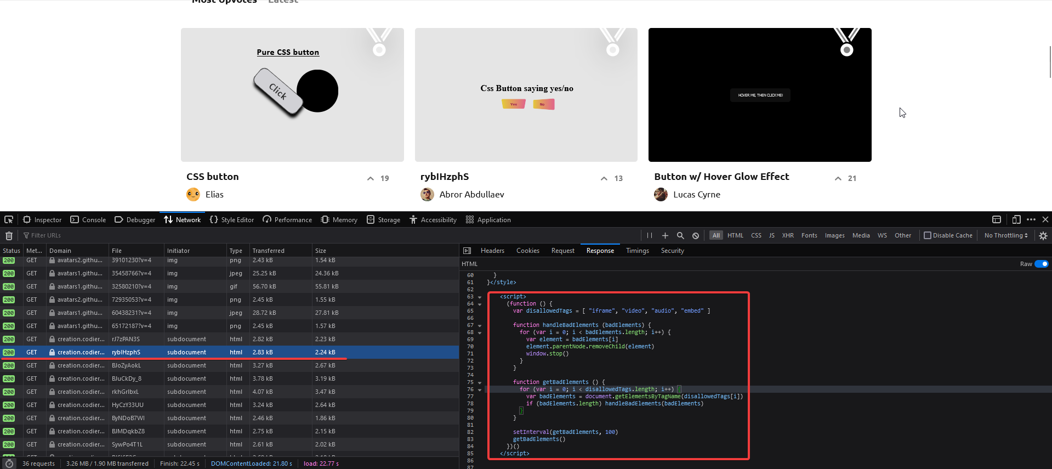Screen dimensions: 1052x469
Task: Pause network recording with the pause icon
Action: tap(650, 235)
